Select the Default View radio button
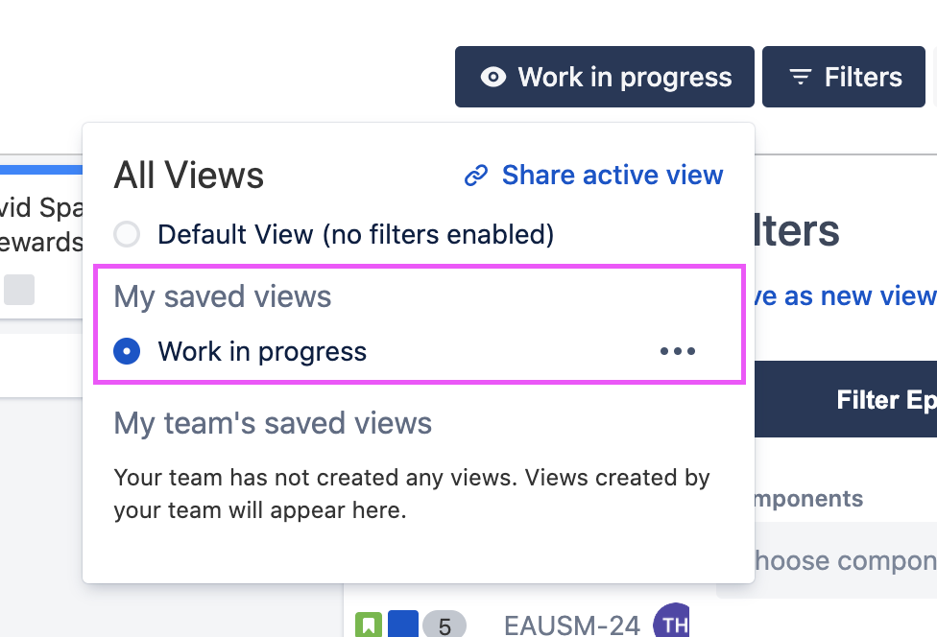 127,234
